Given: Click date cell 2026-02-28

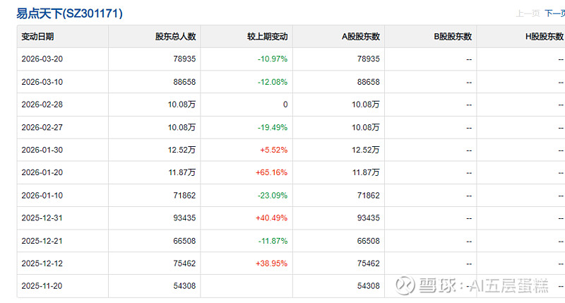Looking at the screenshot, I should [x=42, y=105].
